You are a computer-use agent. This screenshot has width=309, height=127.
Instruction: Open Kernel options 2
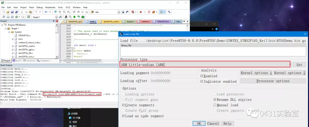pyautogui.click(x=290, y=73)
